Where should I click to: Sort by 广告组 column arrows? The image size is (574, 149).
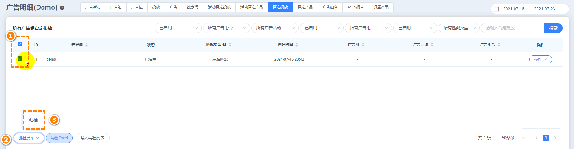pos(363,45)
